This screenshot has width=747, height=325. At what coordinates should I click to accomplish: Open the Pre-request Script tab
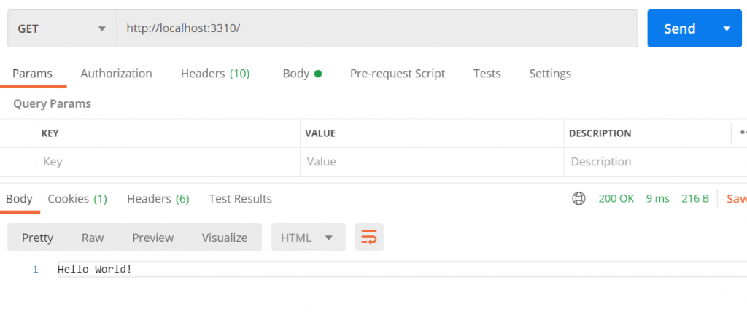(398, 74)
